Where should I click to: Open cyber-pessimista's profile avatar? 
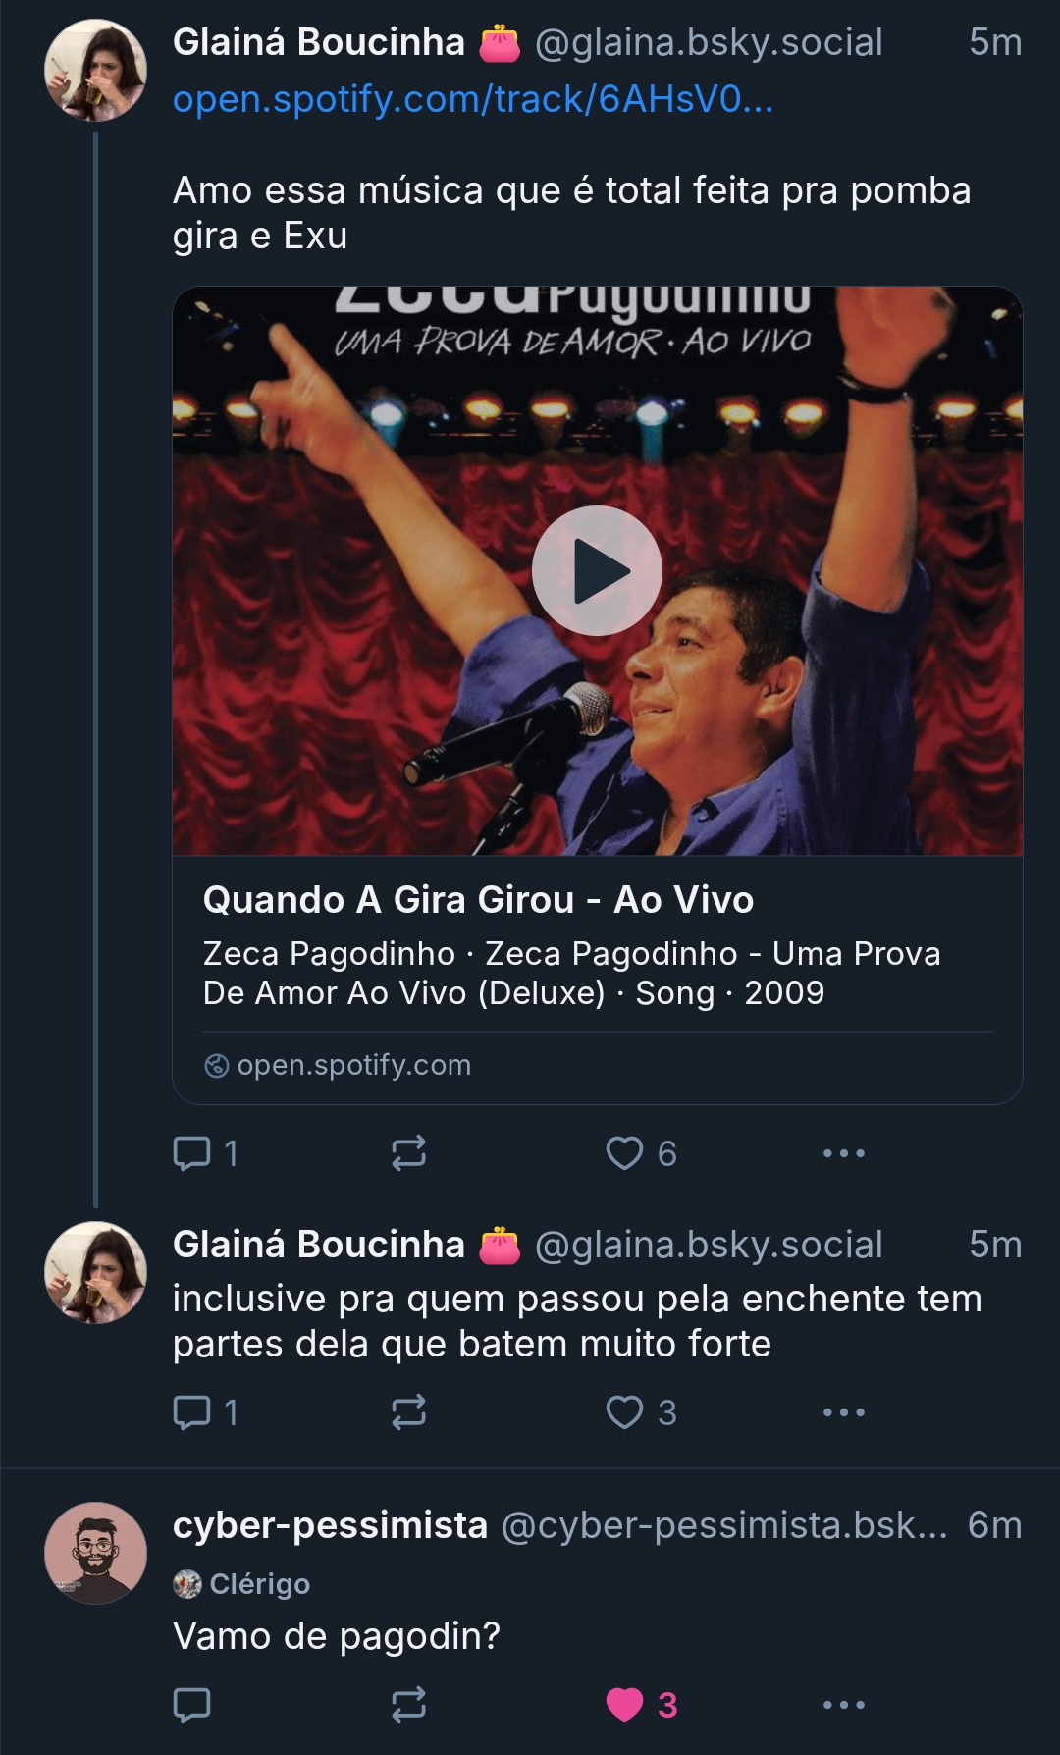click(95, 1553)
